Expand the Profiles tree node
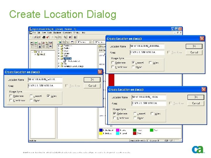This screenshot has height=158, width=211. (59, 48)
